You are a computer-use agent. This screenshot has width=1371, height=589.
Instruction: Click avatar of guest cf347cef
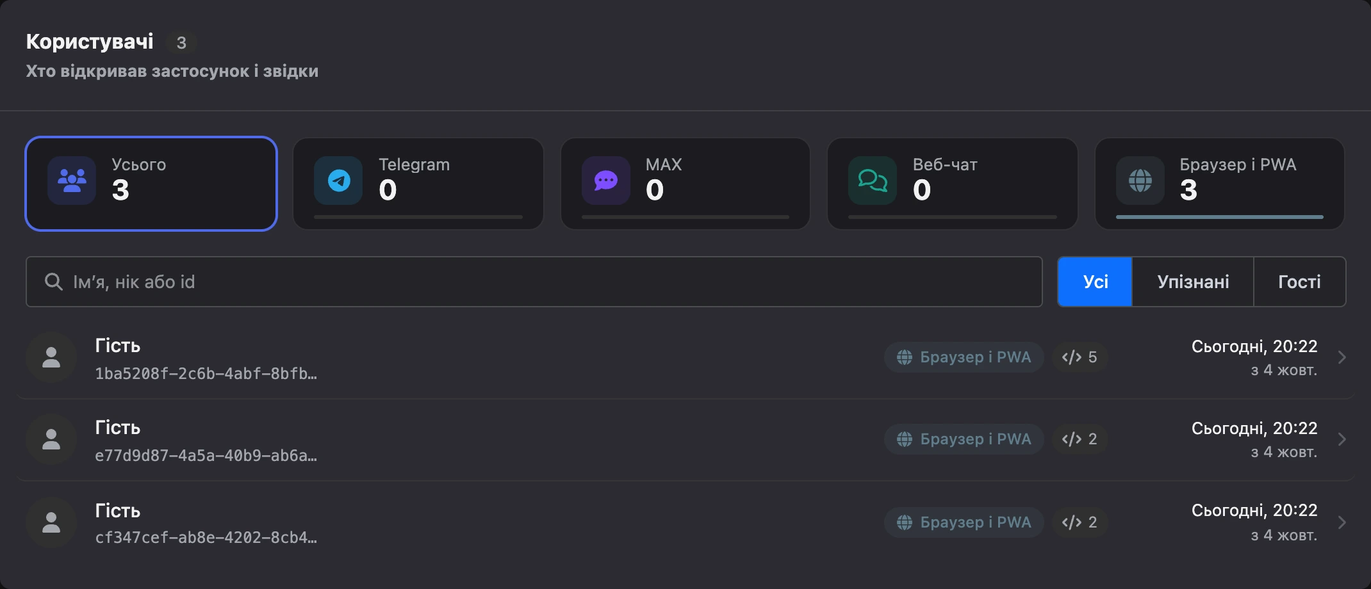(x=51, y=522)
